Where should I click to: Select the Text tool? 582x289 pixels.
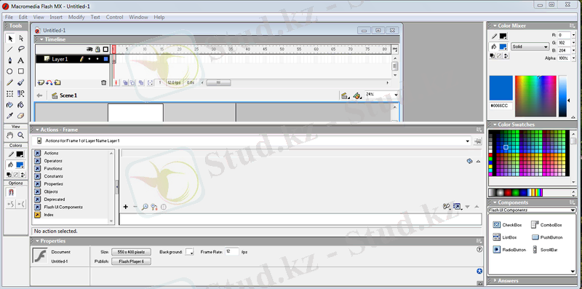[21, 60]
